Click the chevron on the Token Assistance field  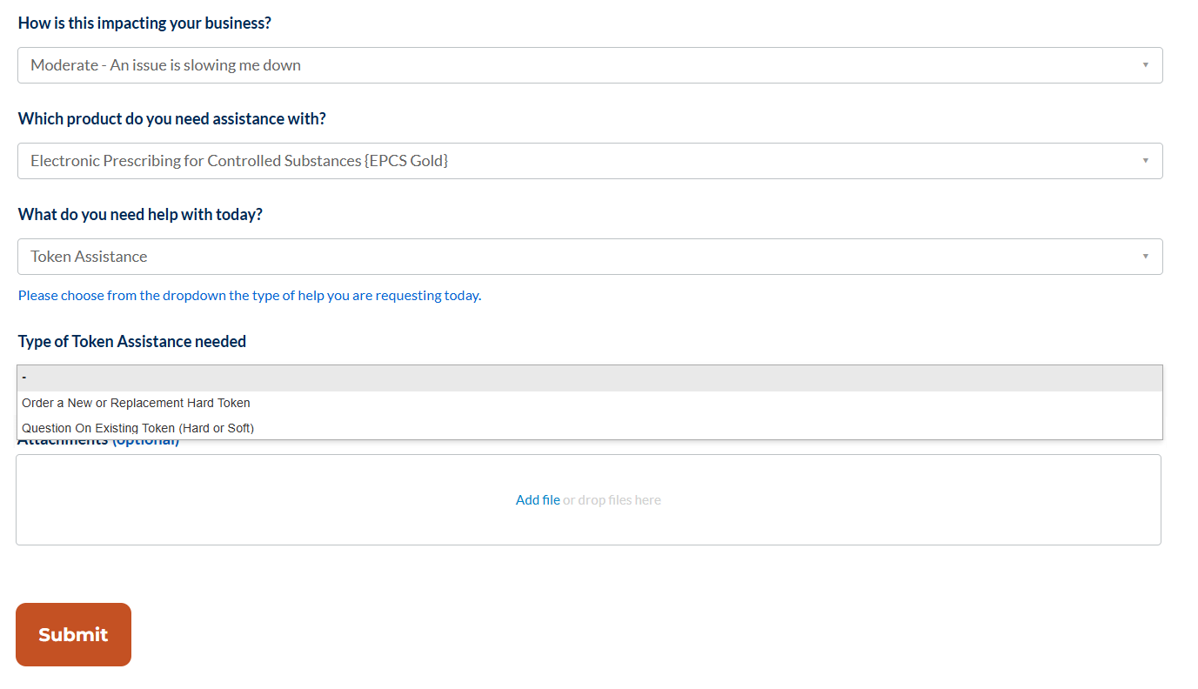[1145, 256]
